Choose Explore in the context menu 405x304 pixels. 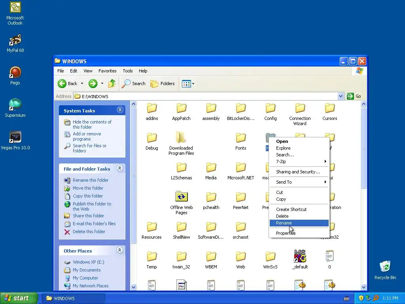click(x=299, y=148)
